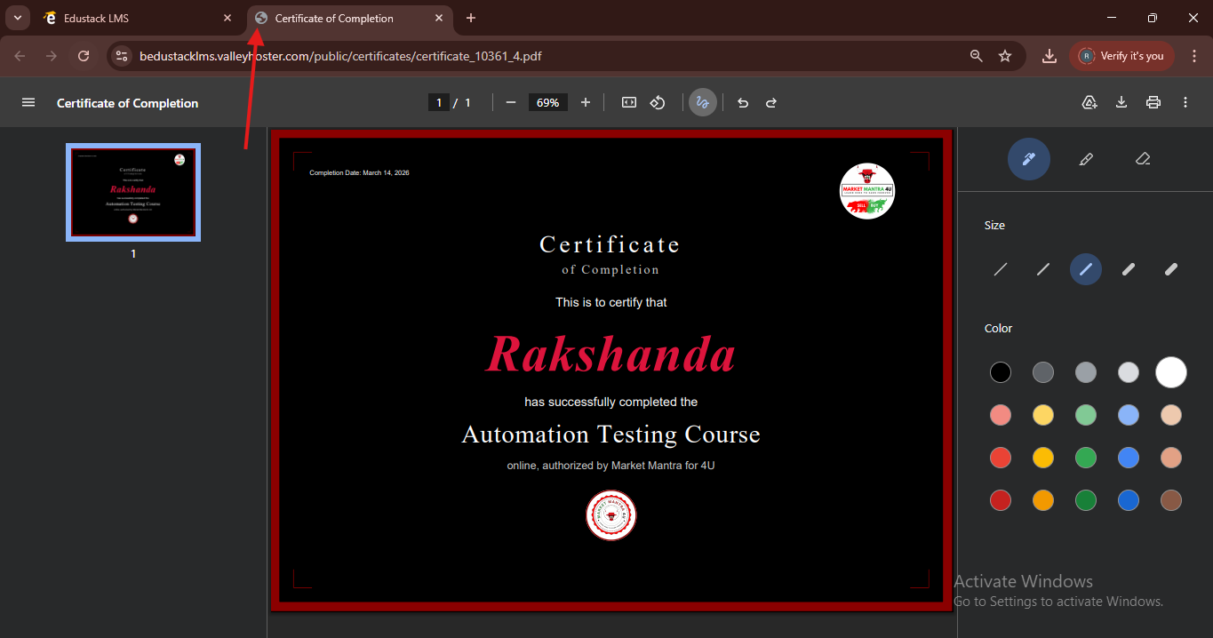This screenshot has width=1213, height=638.
Task: Select the Eraser tool
Action: [x=1143, y=159]
